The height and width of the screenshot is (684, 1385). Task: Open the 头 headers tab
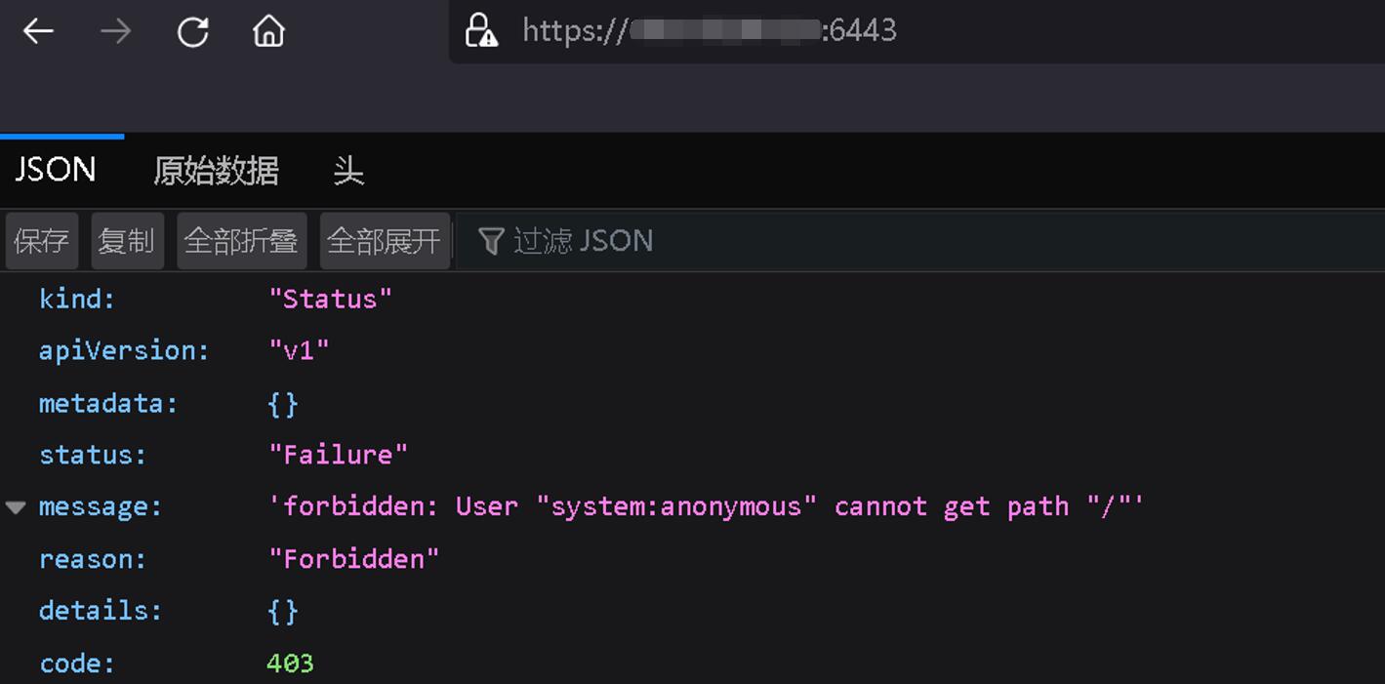point(348,171)
